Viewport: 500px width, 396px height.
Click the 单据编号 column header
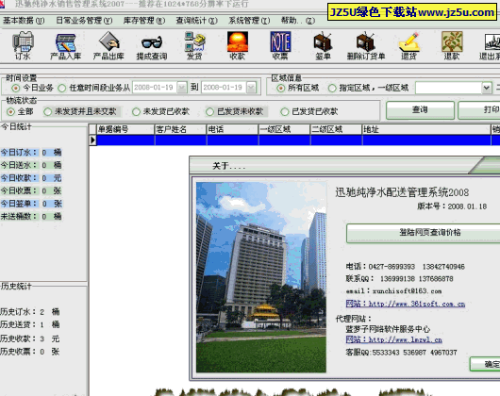[125, 129]
